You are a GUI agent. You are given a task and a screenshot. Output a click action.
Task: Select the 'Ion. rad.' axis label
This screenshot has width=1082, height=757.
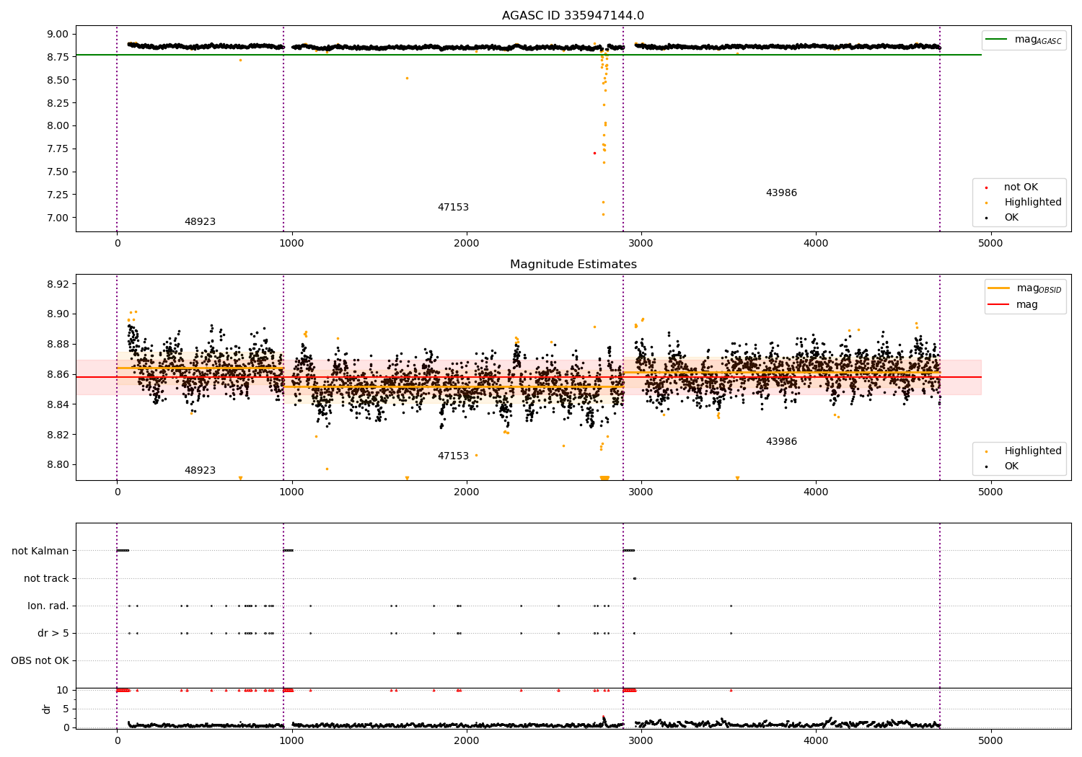click(x=48, y=606)
